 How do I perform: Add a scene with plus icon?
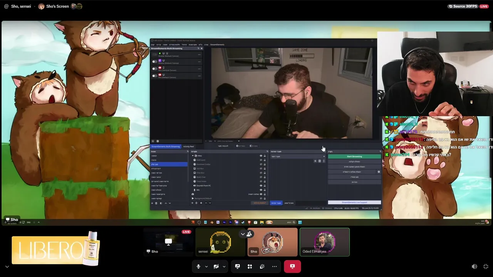pos(152,203)
